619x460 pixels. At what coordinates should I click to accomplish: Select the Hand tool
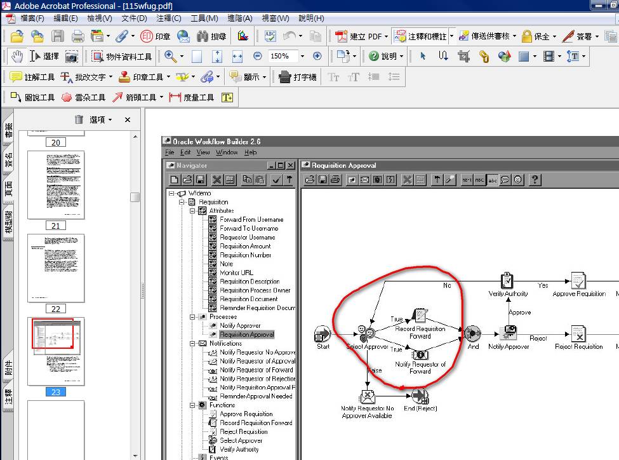pyautogui.click(x=17, y=57)
